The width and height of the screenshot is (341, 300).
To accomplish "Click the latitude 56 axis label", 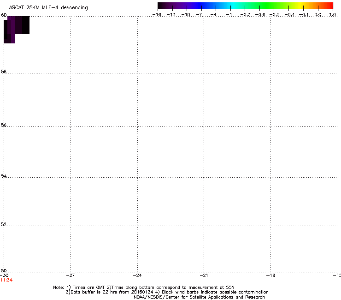I will [x=4, y=125].
